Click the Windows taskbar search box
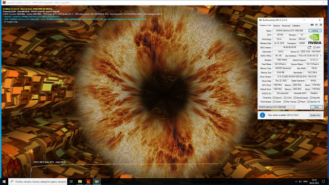This screenshot has height=185, width=329. (38, 181)
